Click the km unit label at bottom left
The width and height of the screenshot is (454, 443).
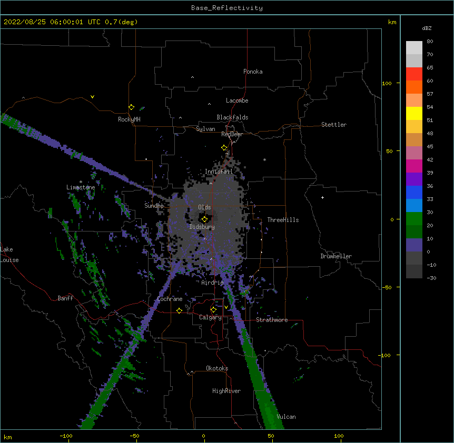point(7,437)
